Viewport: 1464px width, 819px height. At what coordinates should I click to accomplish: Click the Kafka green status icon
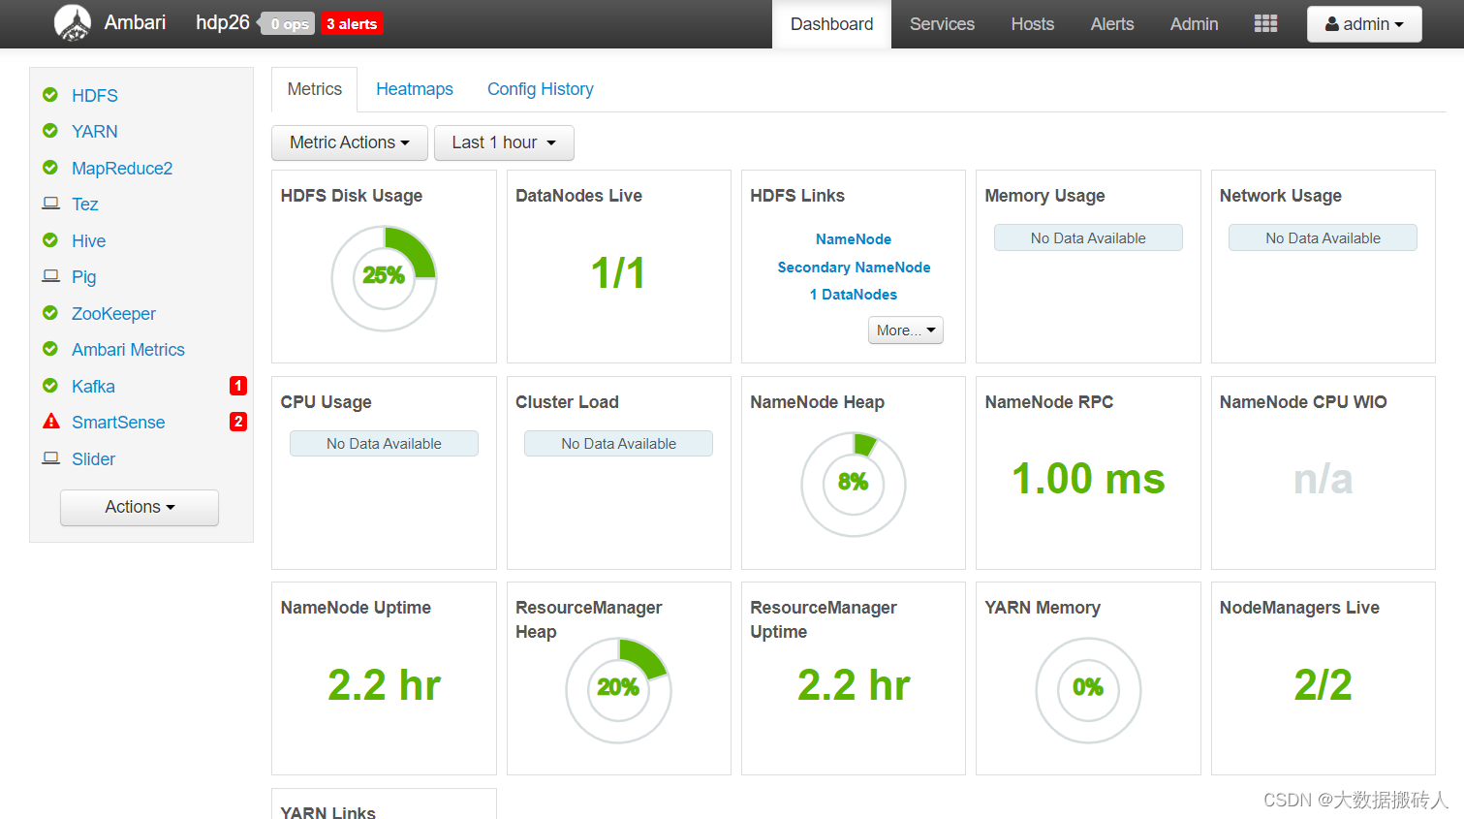coord(50,386)
